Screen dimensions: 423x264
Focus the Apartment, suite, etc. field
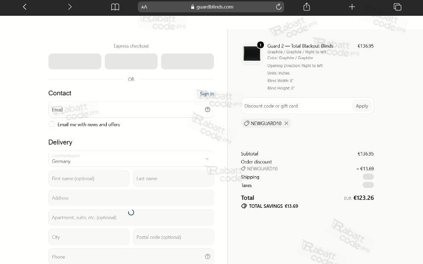131,218
